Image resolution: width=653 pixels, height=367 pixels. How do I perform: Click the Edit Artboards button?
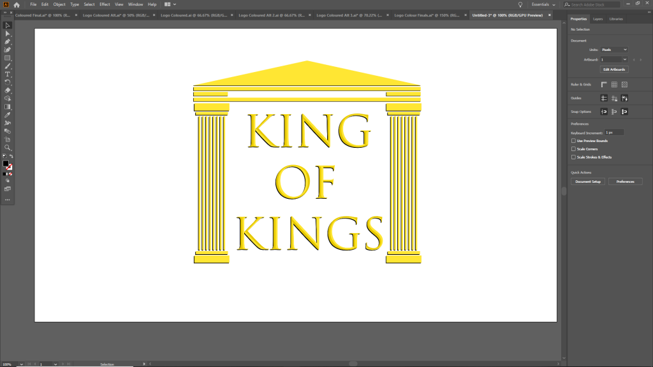click(614, 69)
